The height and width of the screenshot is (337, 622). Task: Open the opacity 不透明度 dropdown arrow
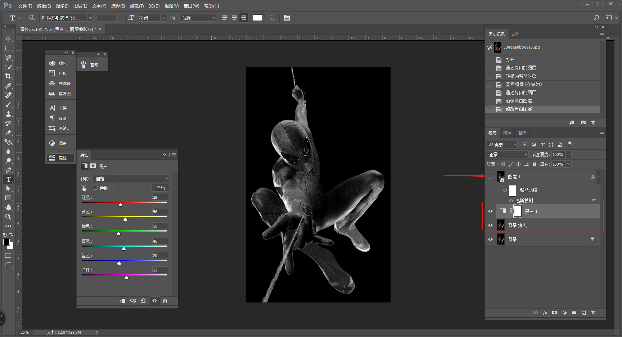569,154
